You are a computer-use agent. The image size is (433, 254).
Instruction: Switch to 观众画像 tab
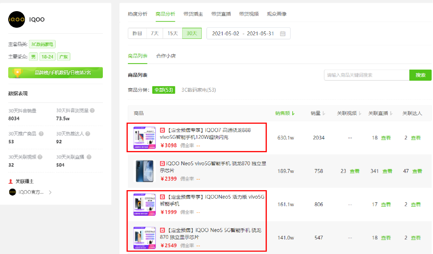tap(276, 14)
